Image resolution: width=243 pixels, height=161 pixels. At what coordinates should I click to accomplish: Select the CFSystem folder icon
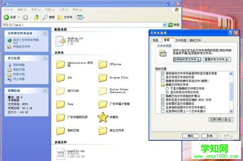pos(103,64)
